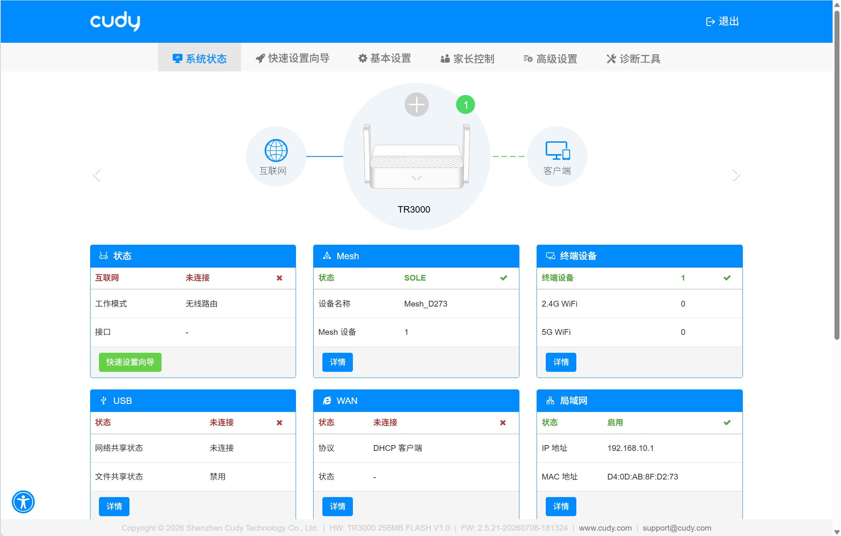The image size is (841, 536).
Task: Go to previous slide with left arrow
Action: coord(97,175)
